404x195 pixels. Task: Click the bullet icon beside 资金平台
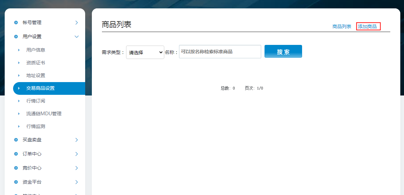pyautogui.click(x=16, y=182)
